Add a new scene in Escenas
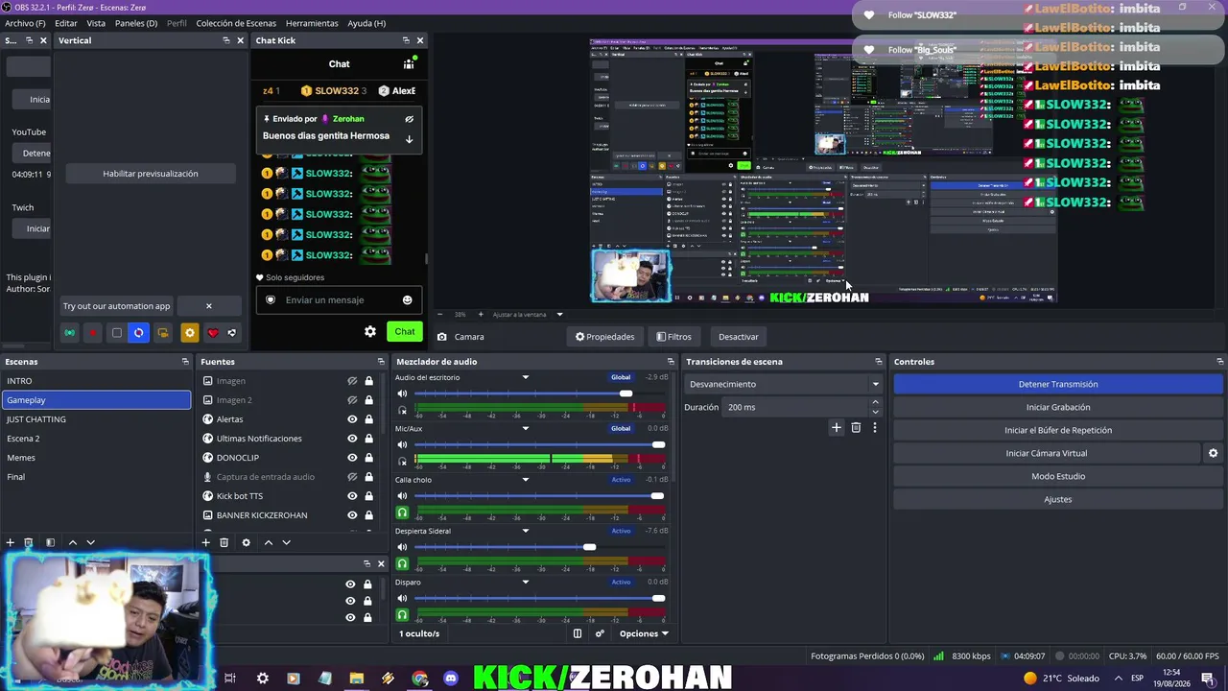 tap(11, 542)
